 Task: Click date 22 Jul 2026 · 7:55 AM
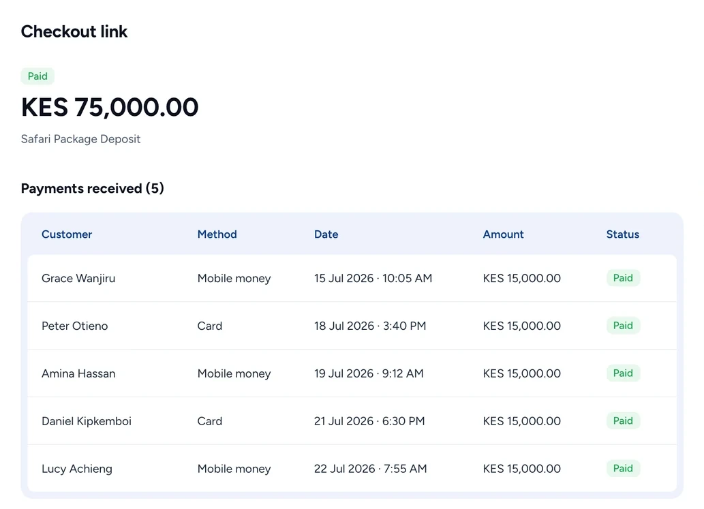pos(371,469)
